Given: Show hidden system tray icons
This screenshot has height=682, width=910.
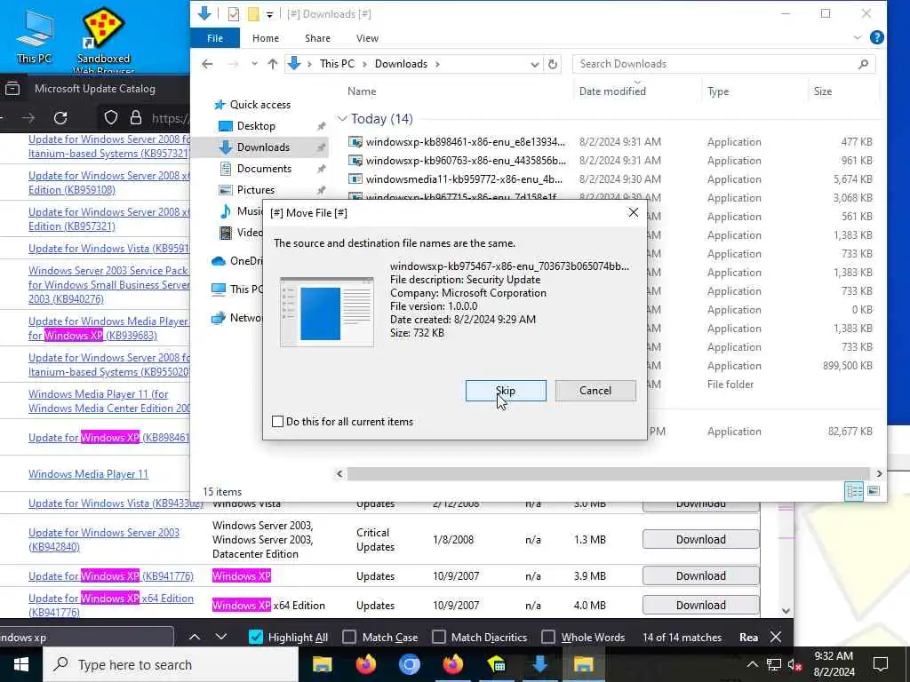Looking at the screenshot, I should tap(752, 664).
